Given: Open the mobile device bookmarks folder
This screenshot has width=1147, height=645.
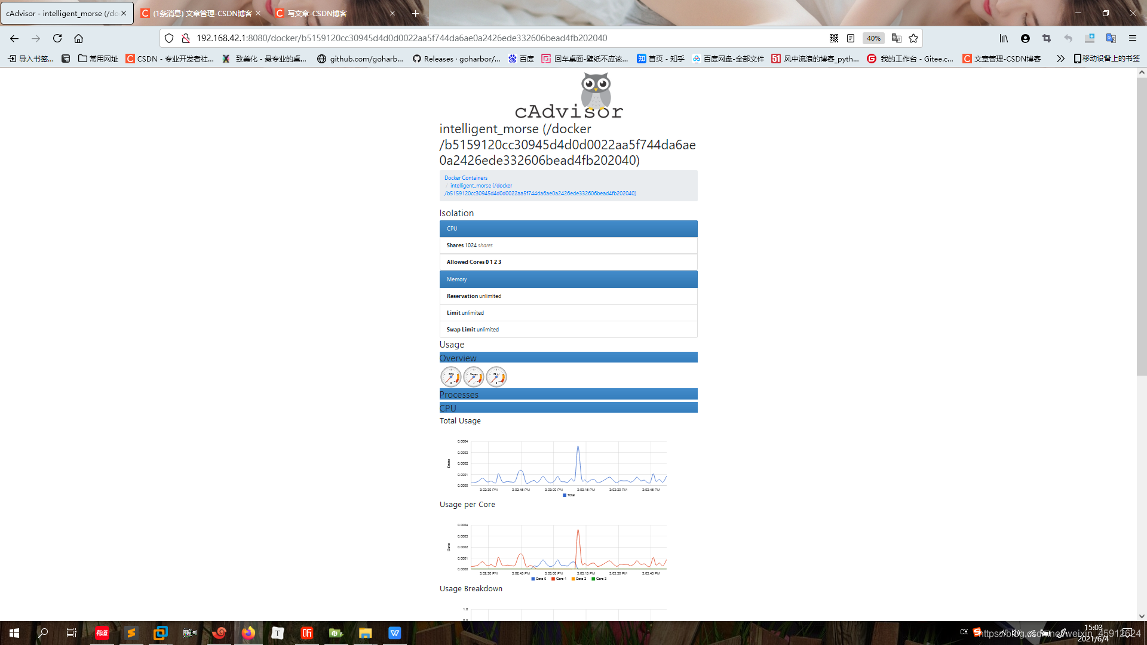Looking at the screenshot, I should [x=1106, y=59].
